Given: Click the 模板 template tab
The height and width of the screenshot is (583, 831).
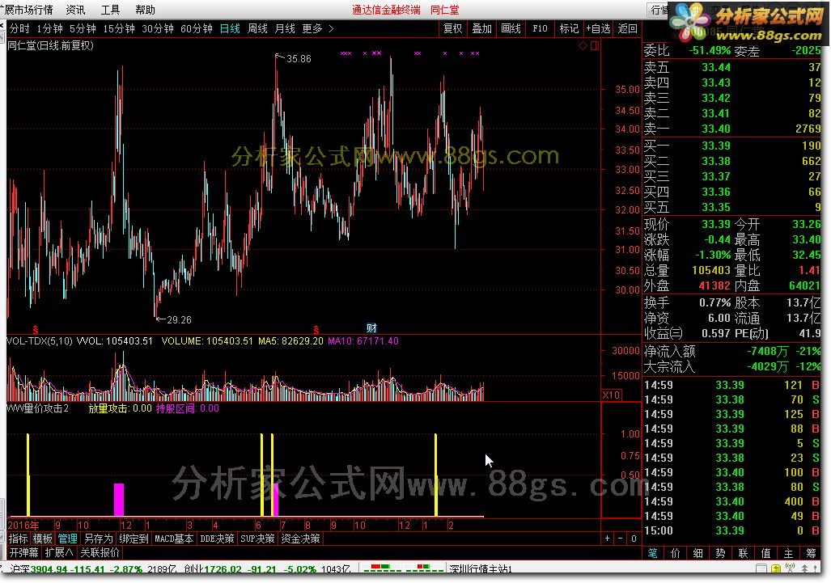Looking at the screenshot, I should point(42,539).
